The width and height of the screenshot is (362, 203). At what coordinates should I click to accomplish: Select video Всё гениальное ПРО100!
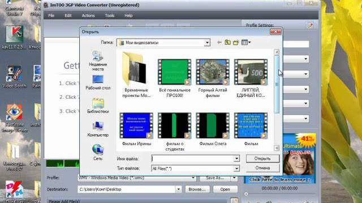coord(175,78)
